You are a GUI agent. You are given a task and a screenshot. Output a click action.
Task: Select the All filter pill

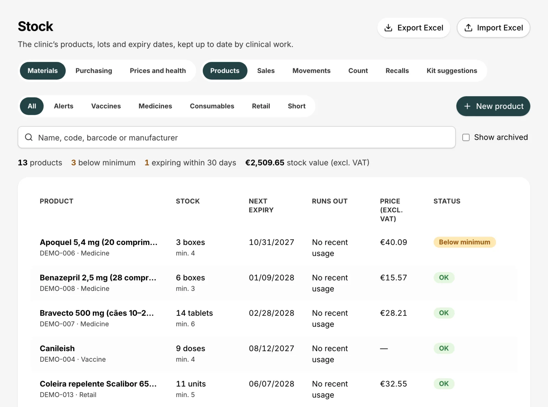pyautogui.click(x=32, y=106)
